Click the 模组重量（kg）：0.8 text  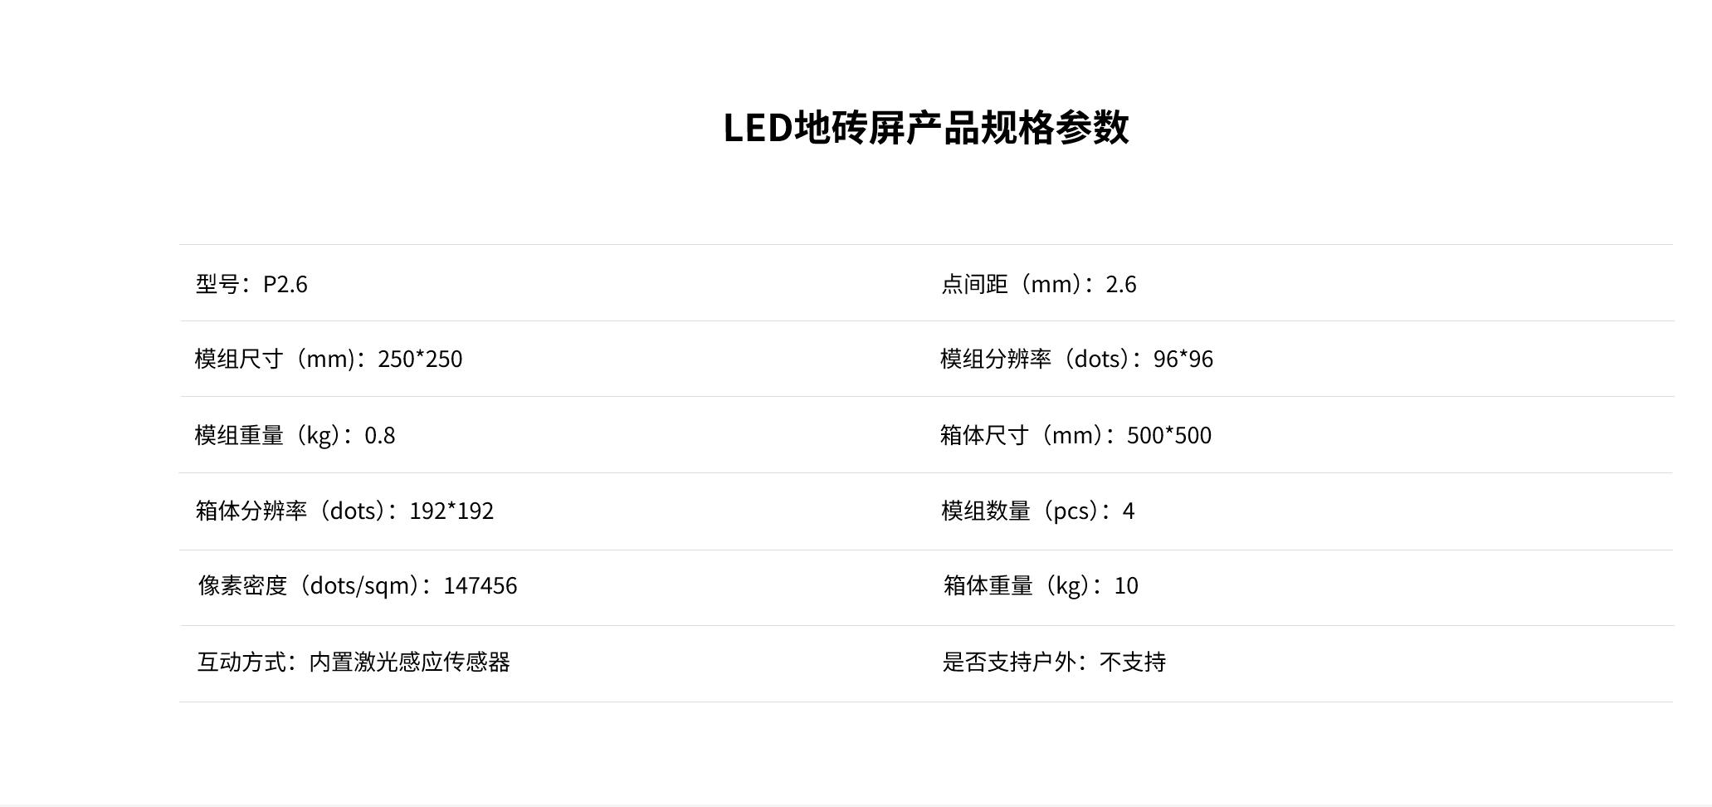295,435
